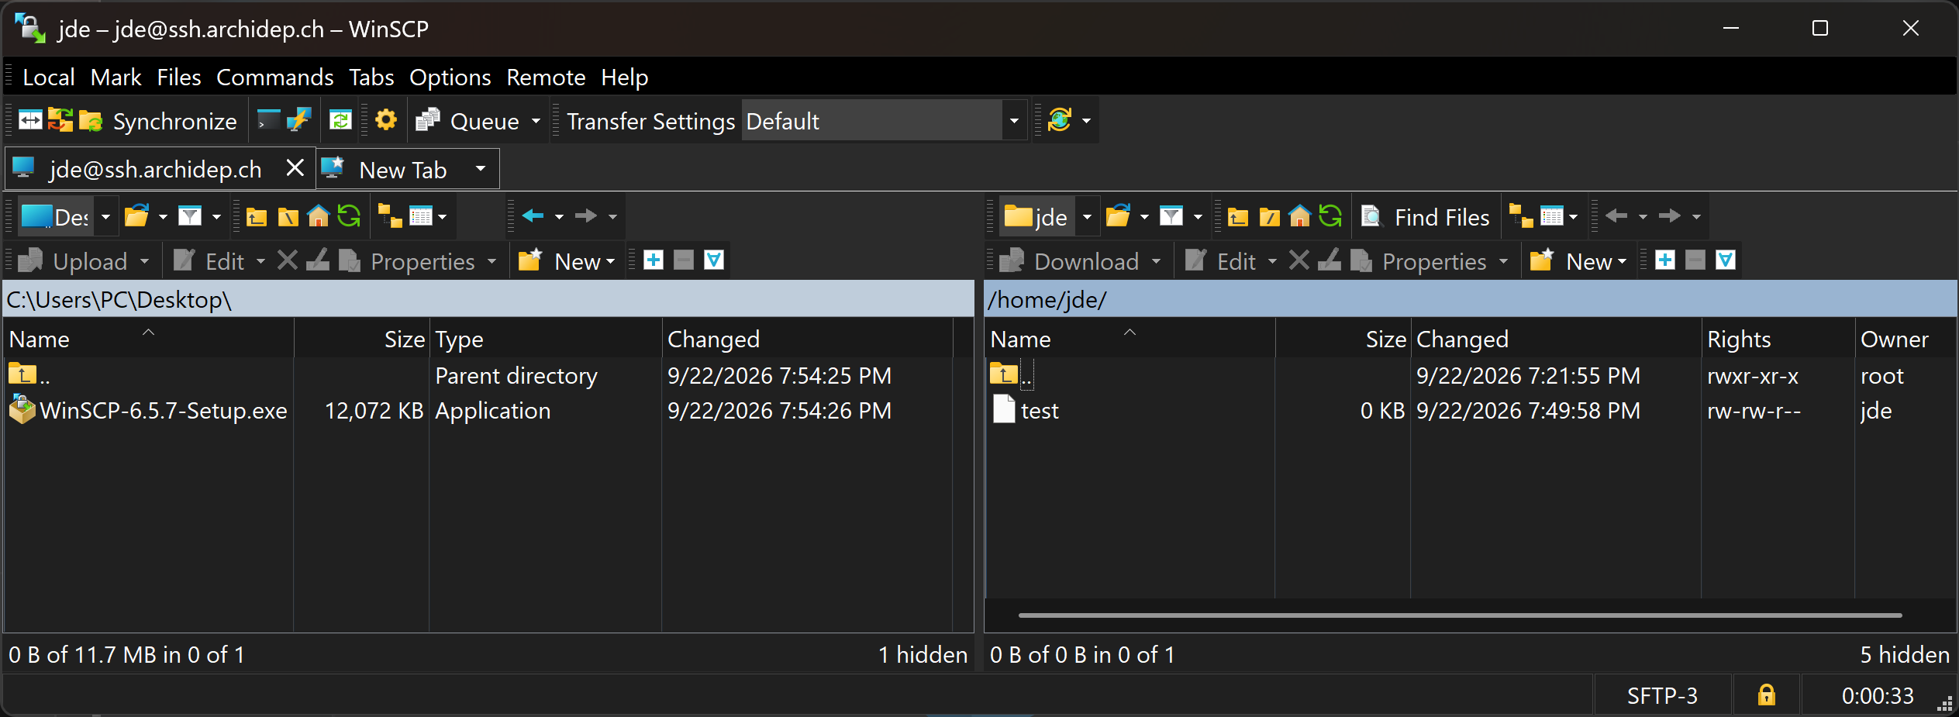This screenshot has height=717, width=1959.
Task: Select WinSCP-6.5.7-Setup.exe in local panel
Action: [x=148, y=410]
